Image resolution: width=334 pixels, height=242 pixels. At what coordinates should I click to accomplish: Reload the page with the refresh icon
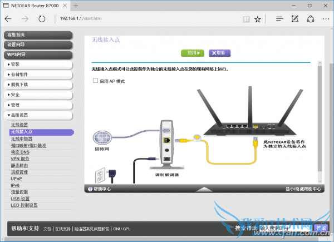[42, 19]
